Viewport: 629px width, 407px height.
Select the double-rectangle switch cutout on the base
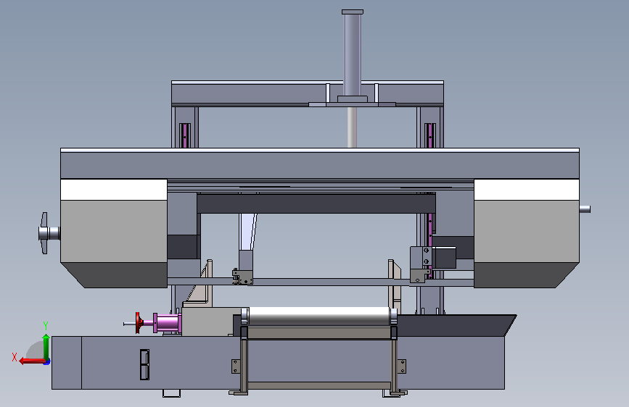tap(144, 364)
